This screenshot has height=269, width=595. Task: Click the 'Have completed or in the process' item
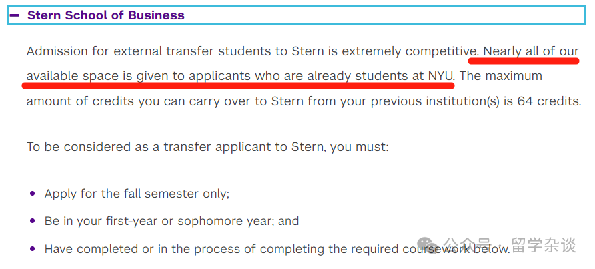(277, 249)
